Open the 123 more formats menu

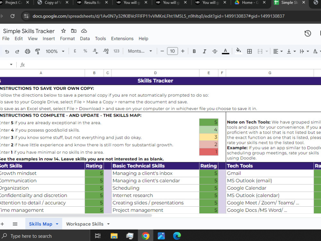[x=117, y=51]
